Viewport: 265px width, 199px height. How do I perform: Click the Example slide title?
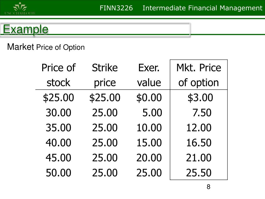pyautogui.click(x=26, y=30)
